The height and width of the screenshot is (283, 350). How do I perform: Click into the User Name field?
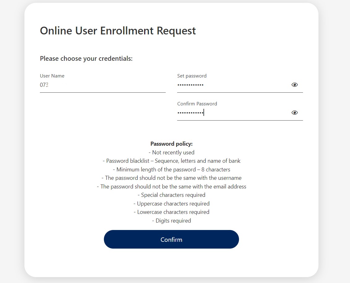(x=103, y=85)
